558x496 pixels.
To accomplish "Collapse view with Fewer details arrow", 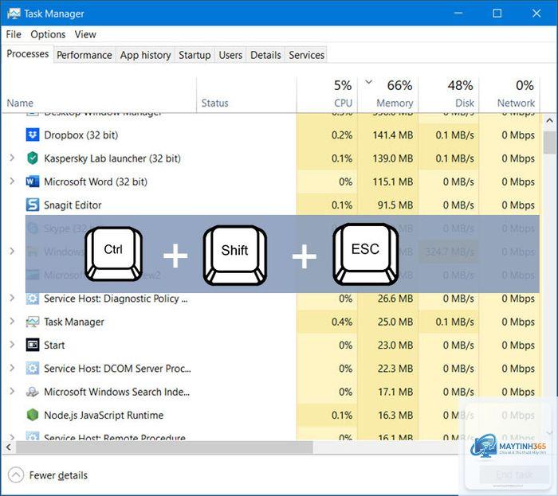I will coord(16,475).
